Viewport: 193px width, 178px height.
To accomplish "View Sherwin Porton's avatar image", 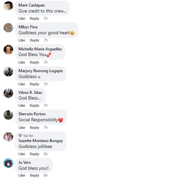I will [8, 115].
